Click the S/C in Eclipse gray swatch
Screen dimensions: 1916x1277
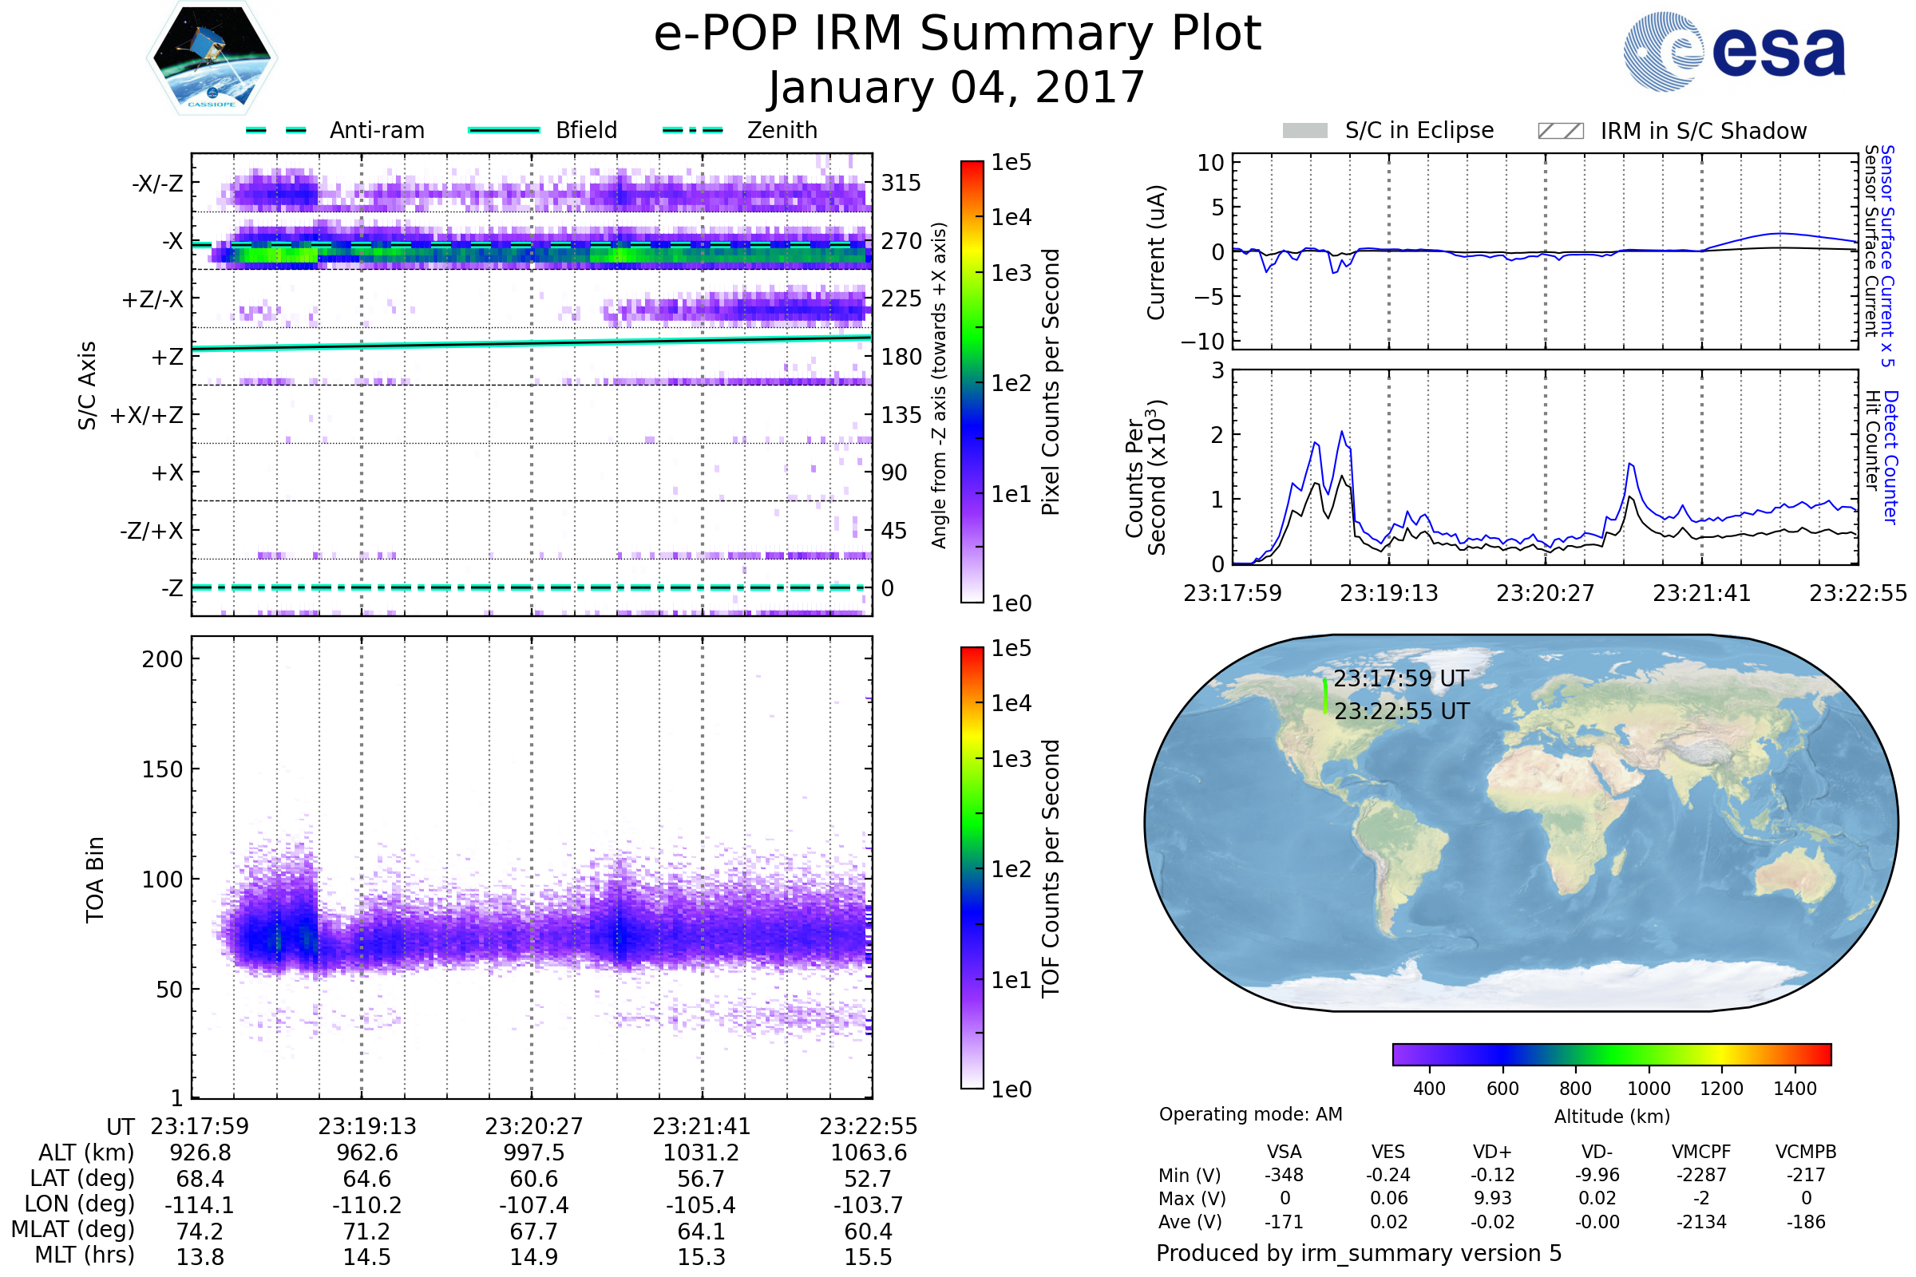coord(1304,131)
